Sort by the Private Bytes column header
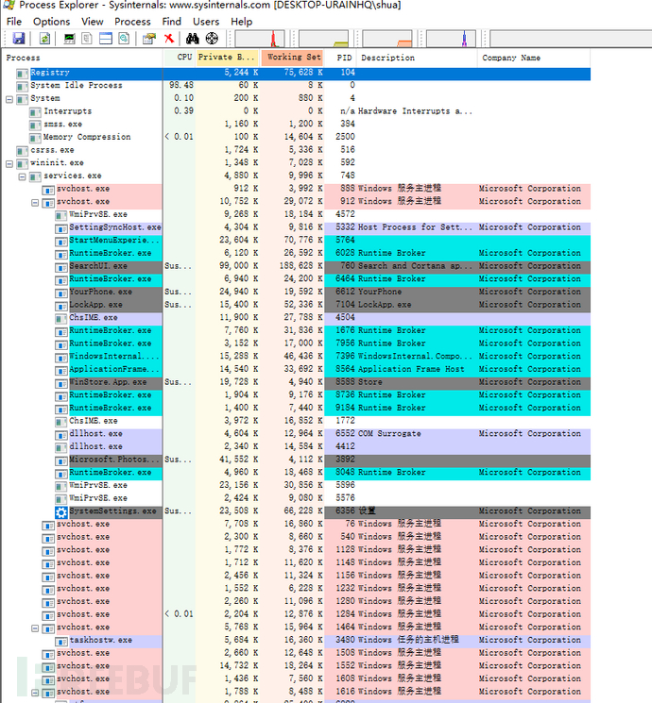This screenshot has height=703, width=652. (228, 58)
